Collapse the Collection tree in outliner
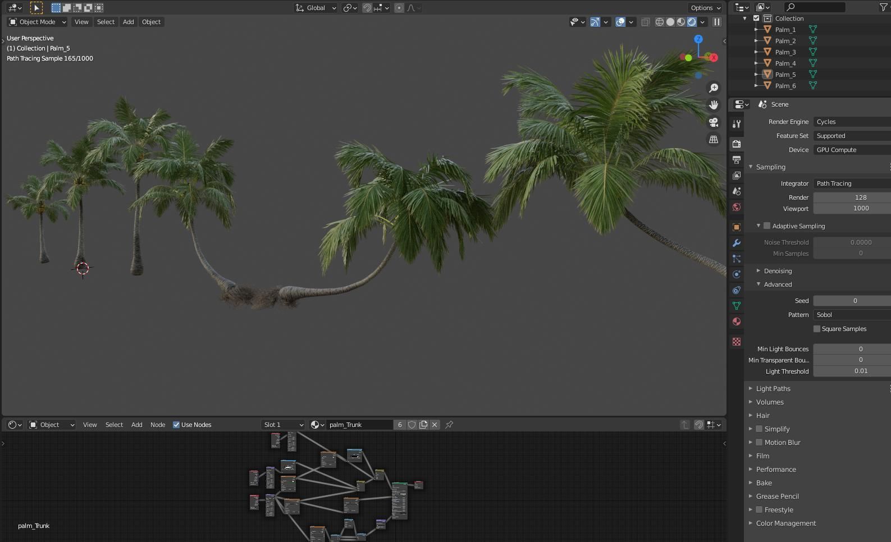The image size is (891, 542). pos(745,19)
